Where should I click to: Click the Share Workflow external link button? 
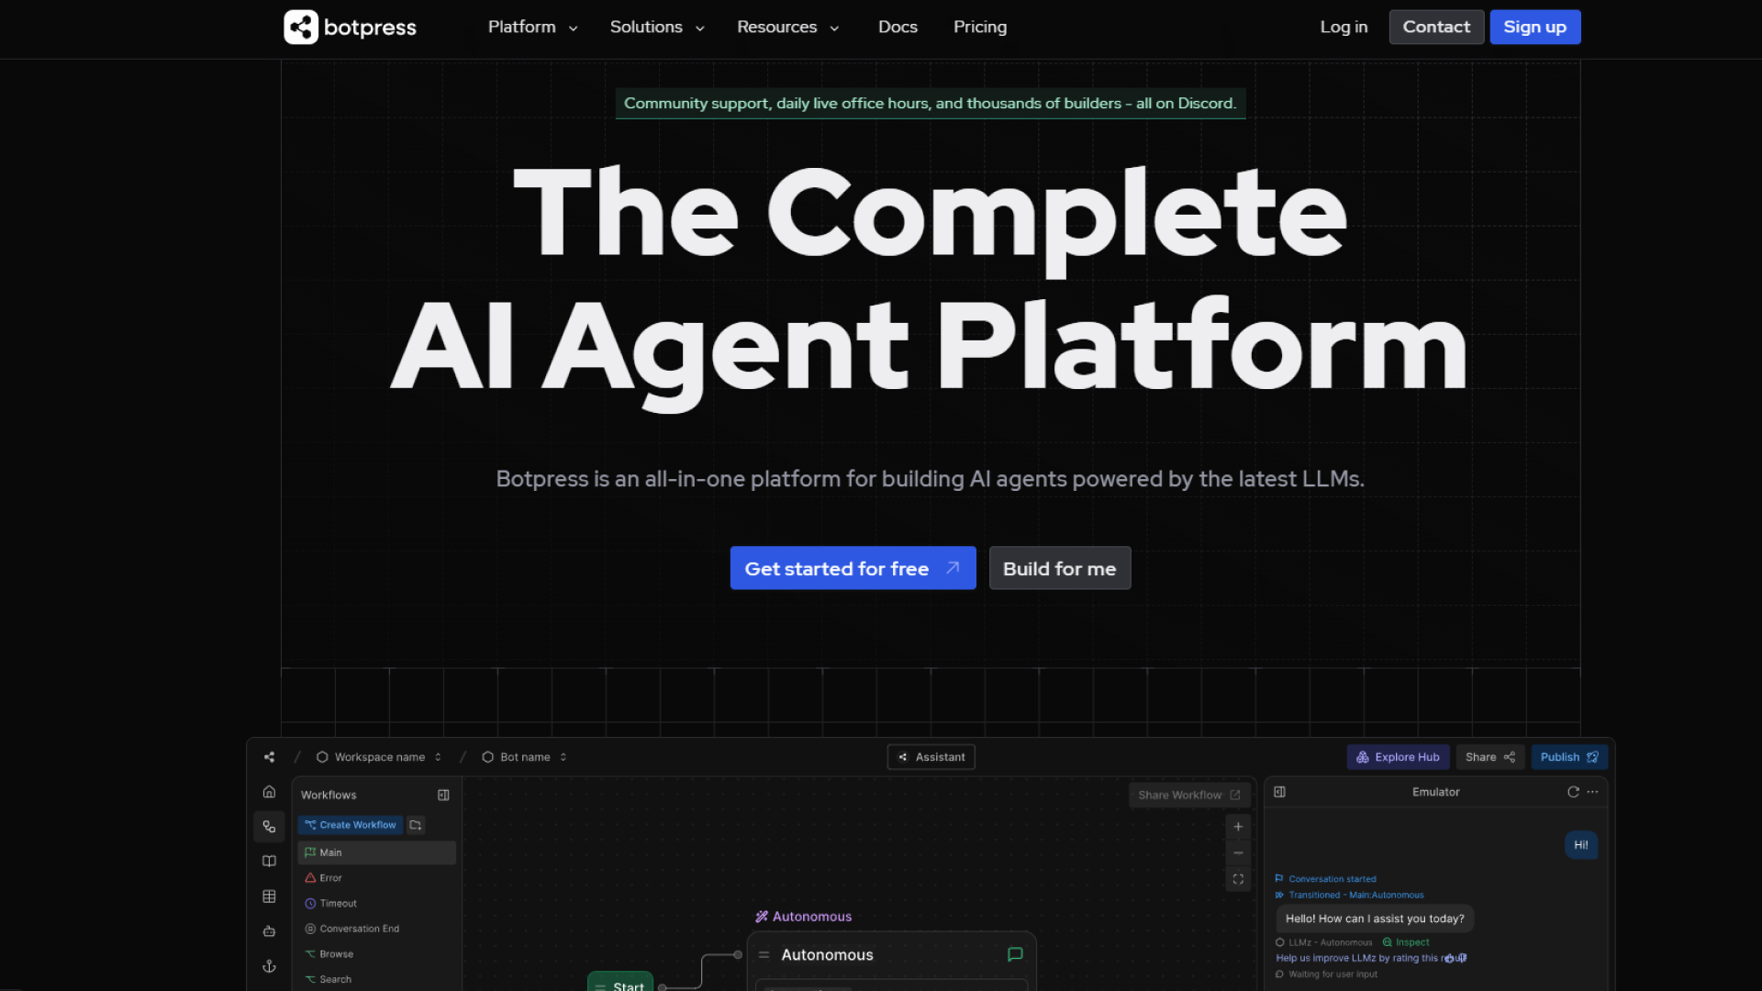tap(1189, 796)
